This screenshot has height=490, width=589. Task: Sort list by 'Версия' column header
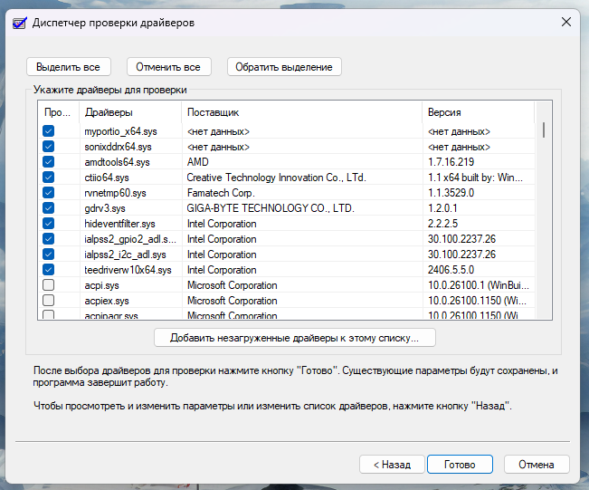(x=479, y=112)
